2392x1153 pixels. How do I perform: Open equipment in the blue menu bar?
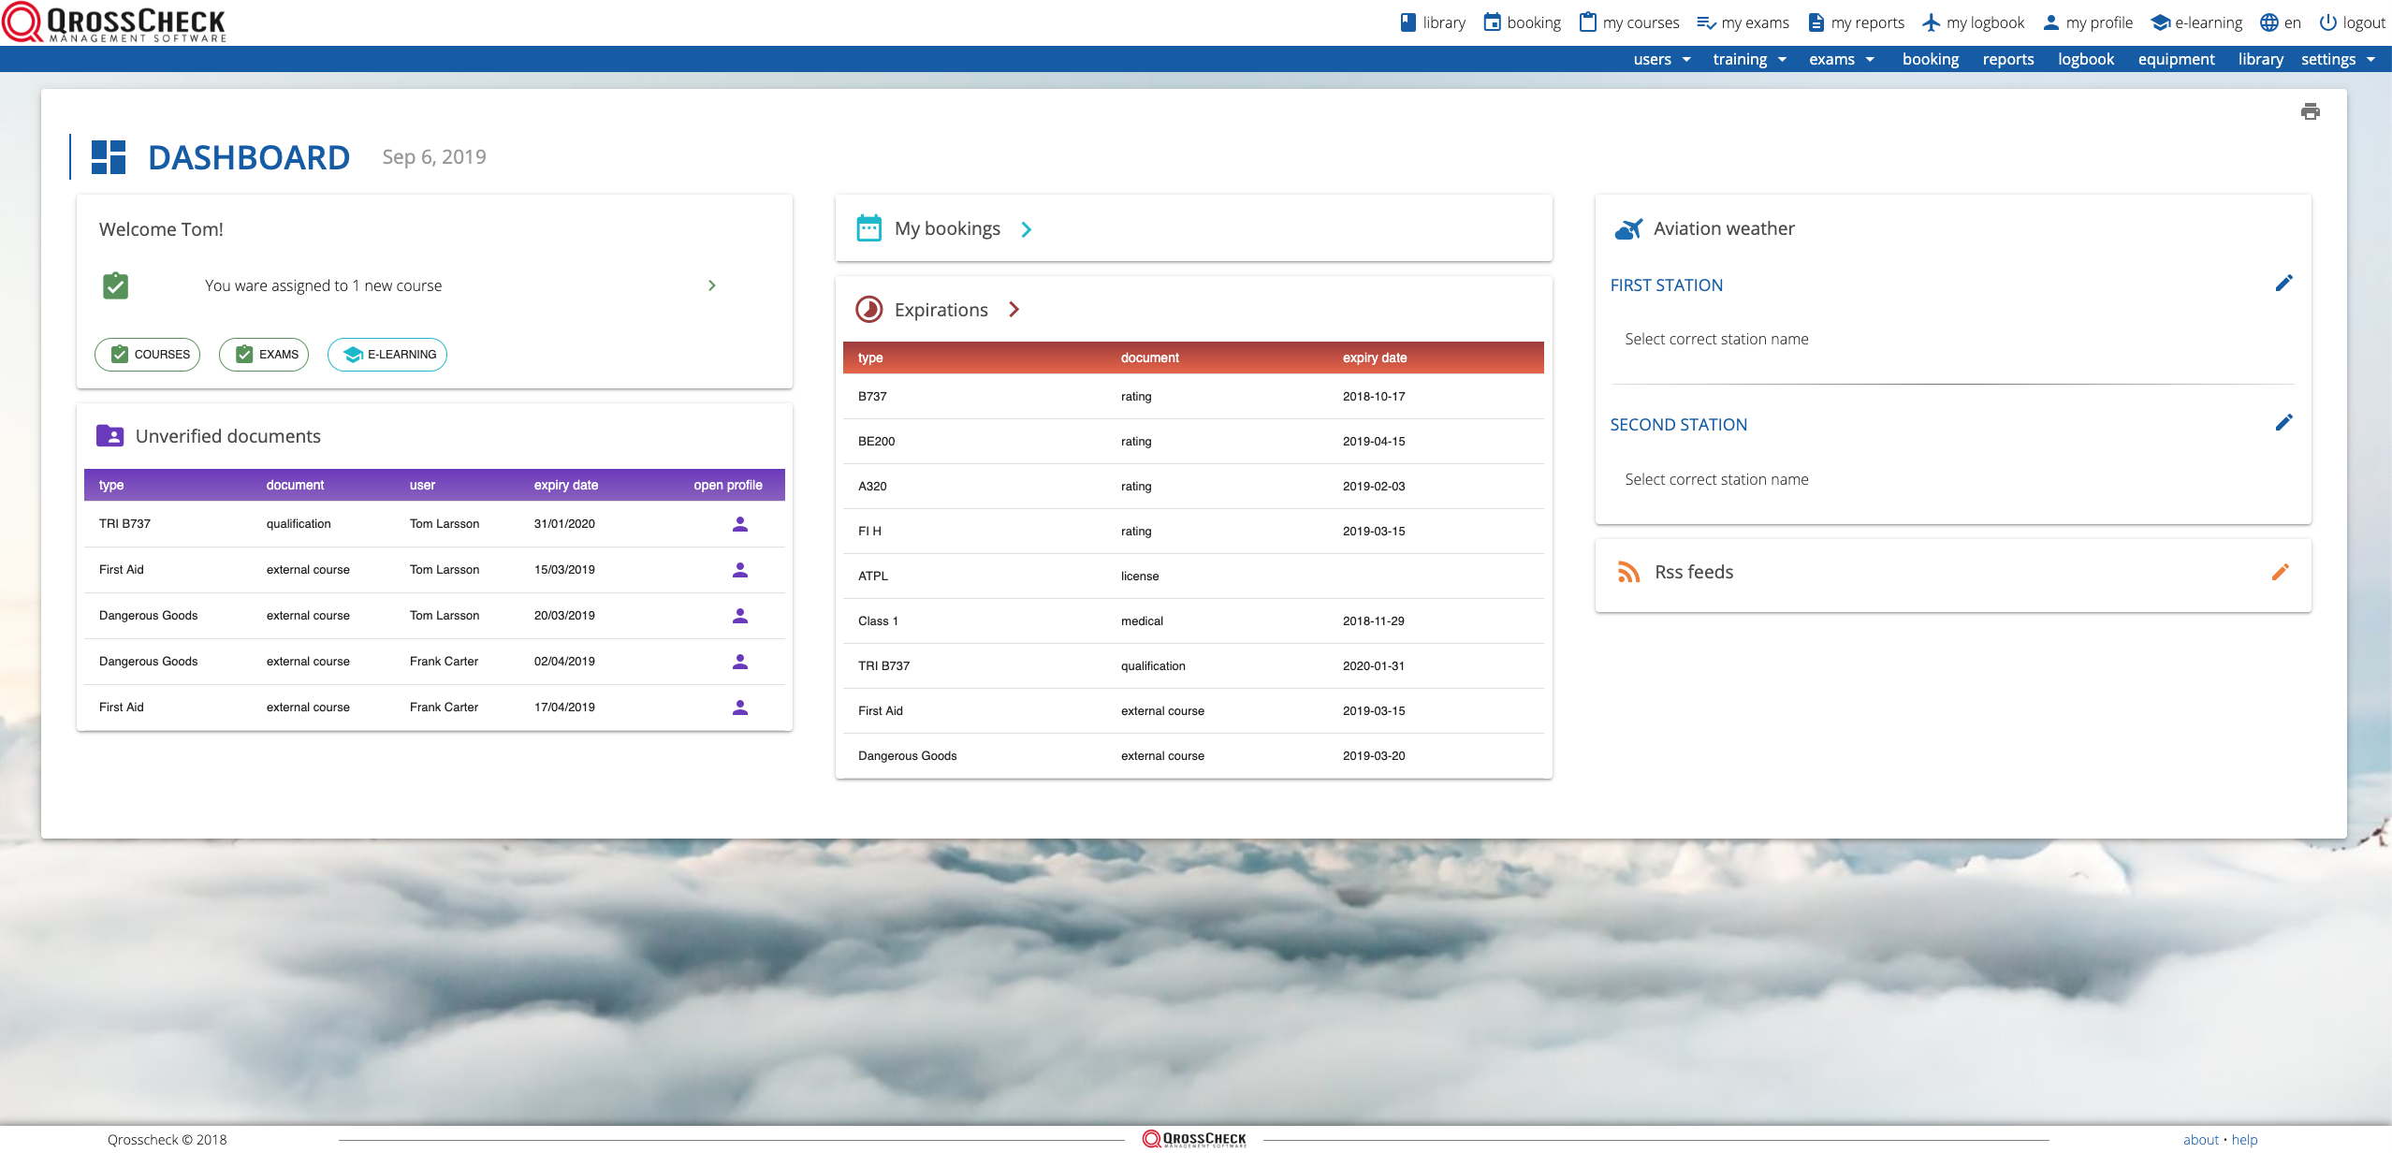coord(2176,59)
